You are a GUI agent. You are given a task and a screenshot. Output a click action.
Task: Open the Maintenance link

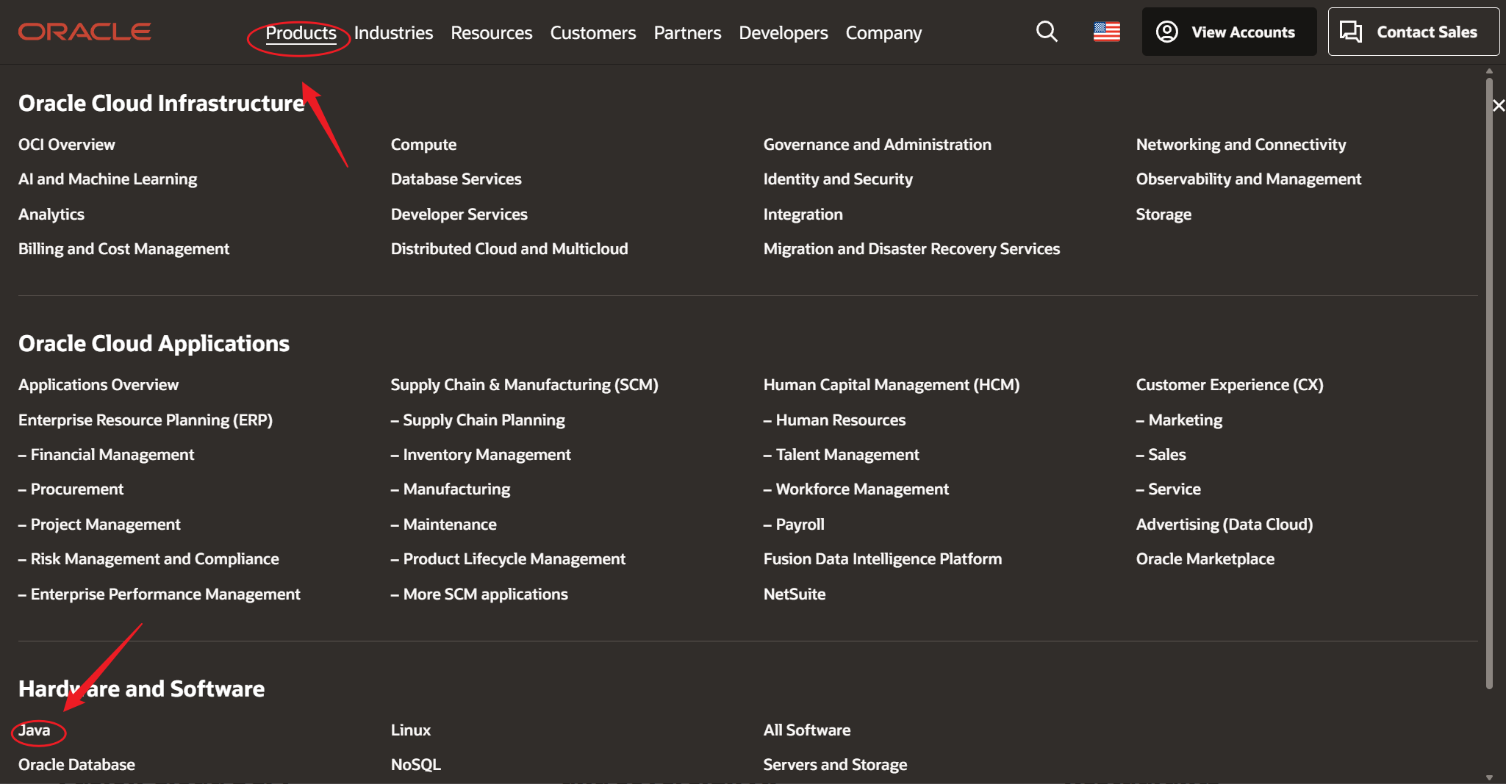444,525
